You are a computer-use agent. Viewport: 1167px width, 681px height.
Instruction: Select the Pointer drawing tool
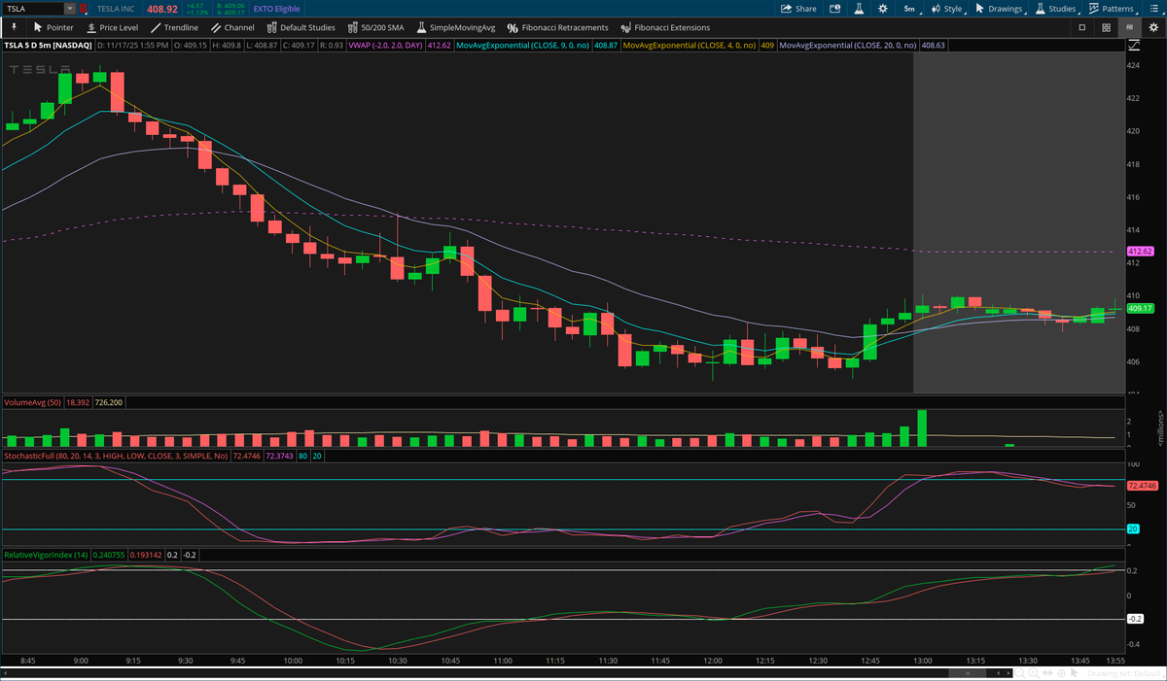click(x=53, y=27)
